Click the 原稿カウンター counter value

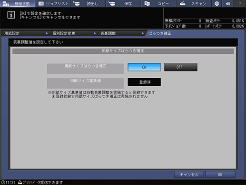[x=200, y=21]
